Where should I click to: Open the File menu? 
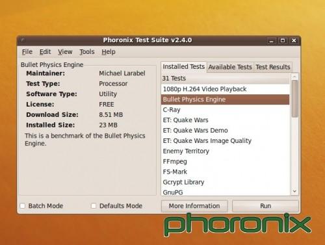tap(27, 52)
